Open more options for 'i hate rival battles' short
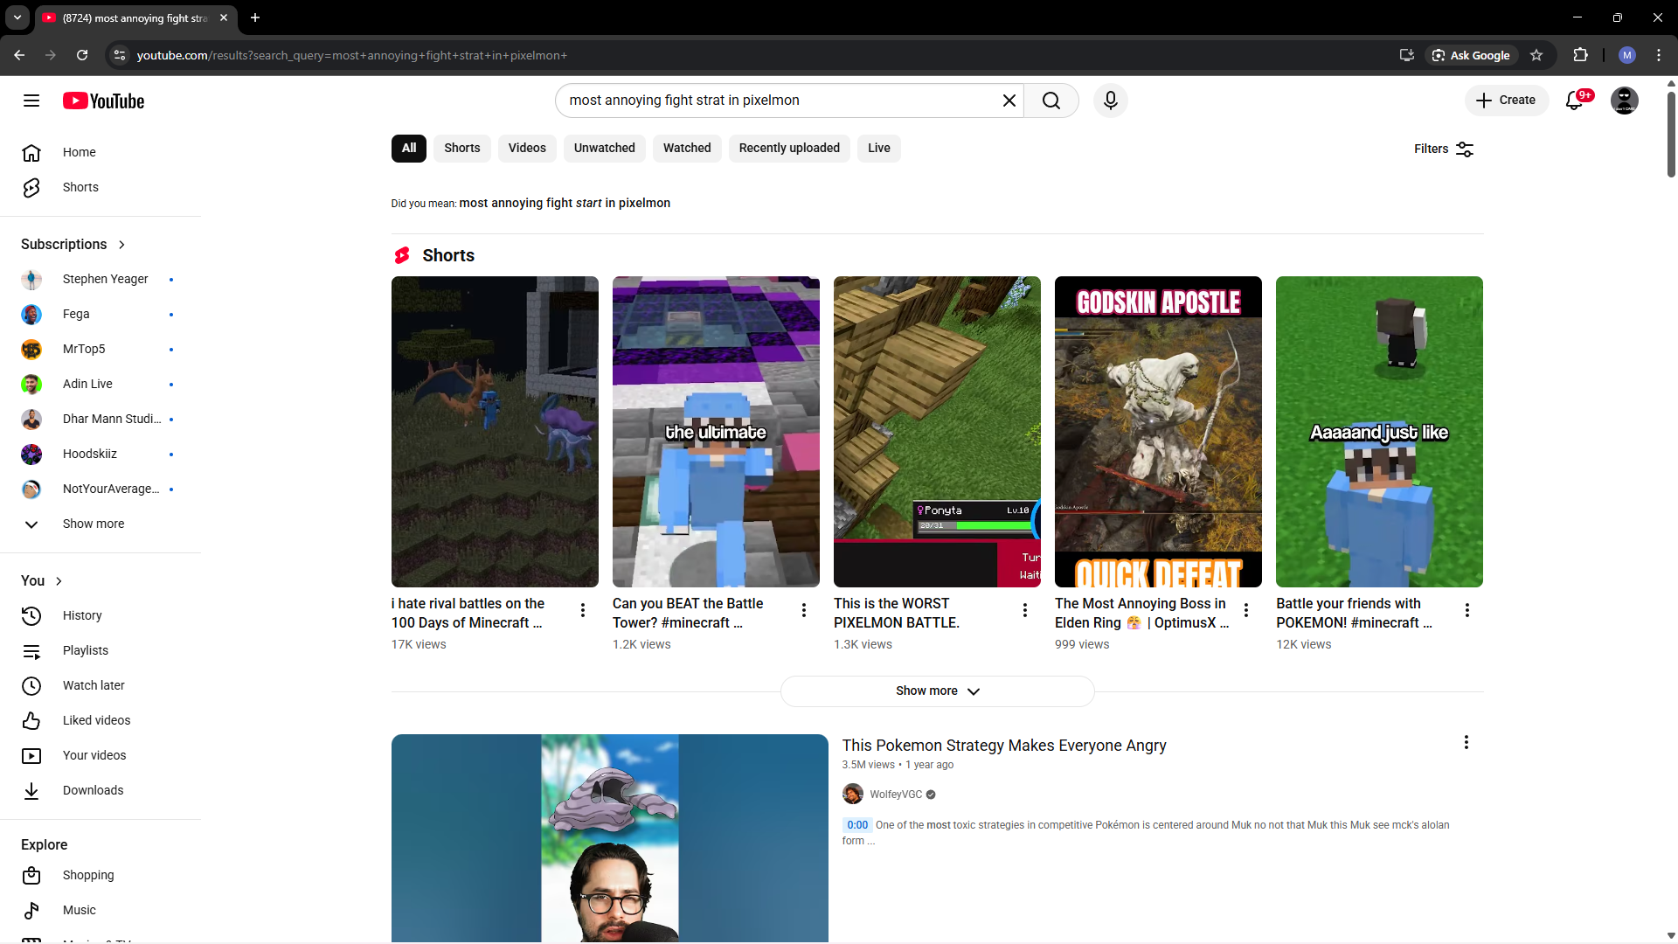Image resolution: width=1678 pixels, height=944 pixels. 583,610
